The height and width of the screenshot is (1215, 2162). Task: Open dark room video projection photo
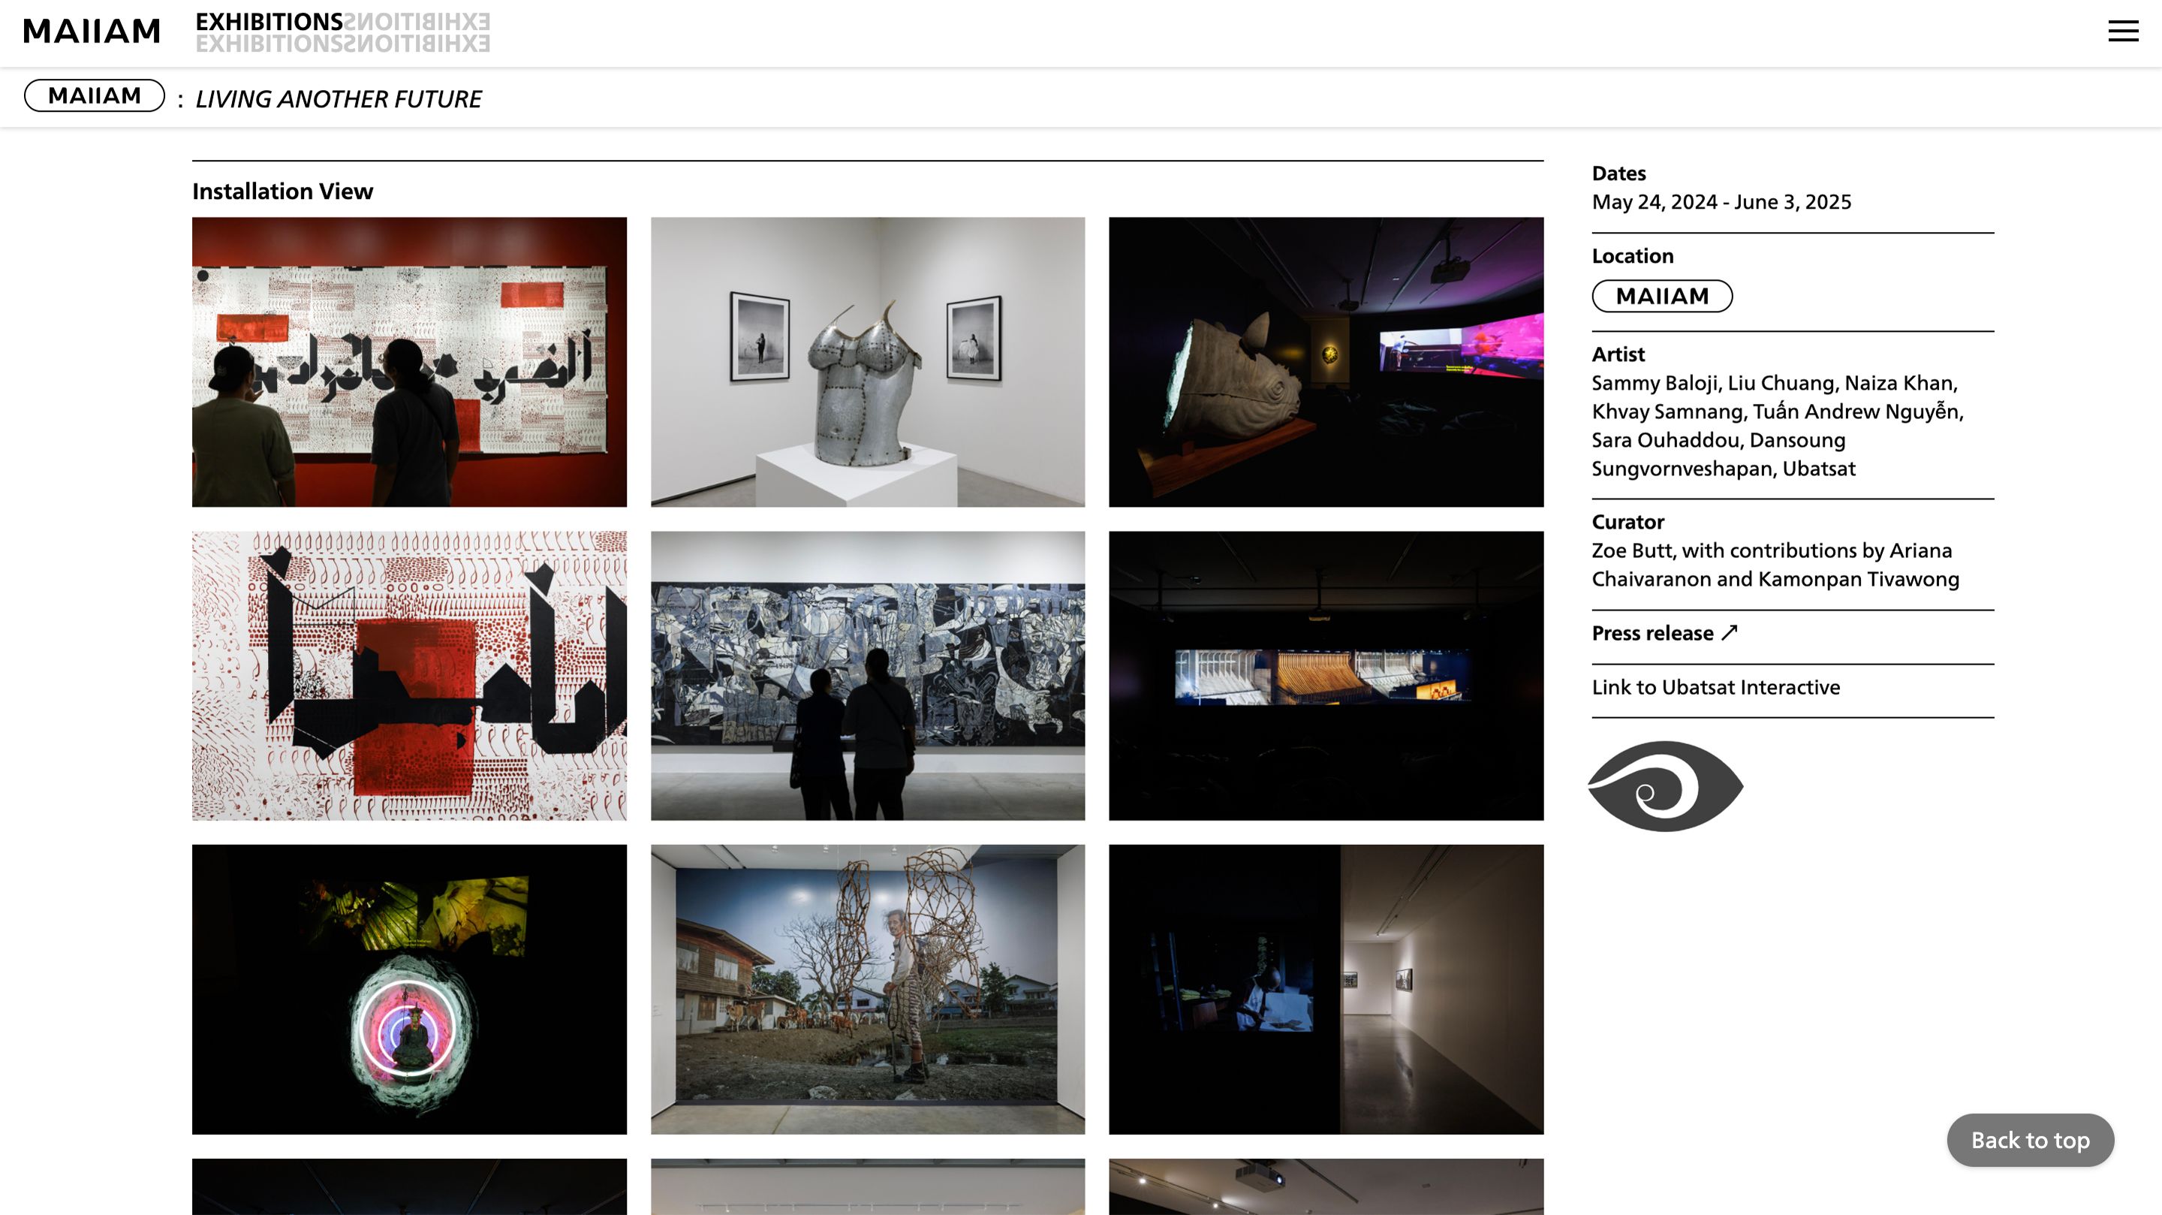1325,675
